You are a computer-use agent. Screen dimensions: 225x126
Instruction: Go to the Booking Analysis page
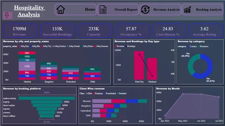(202, 9)
